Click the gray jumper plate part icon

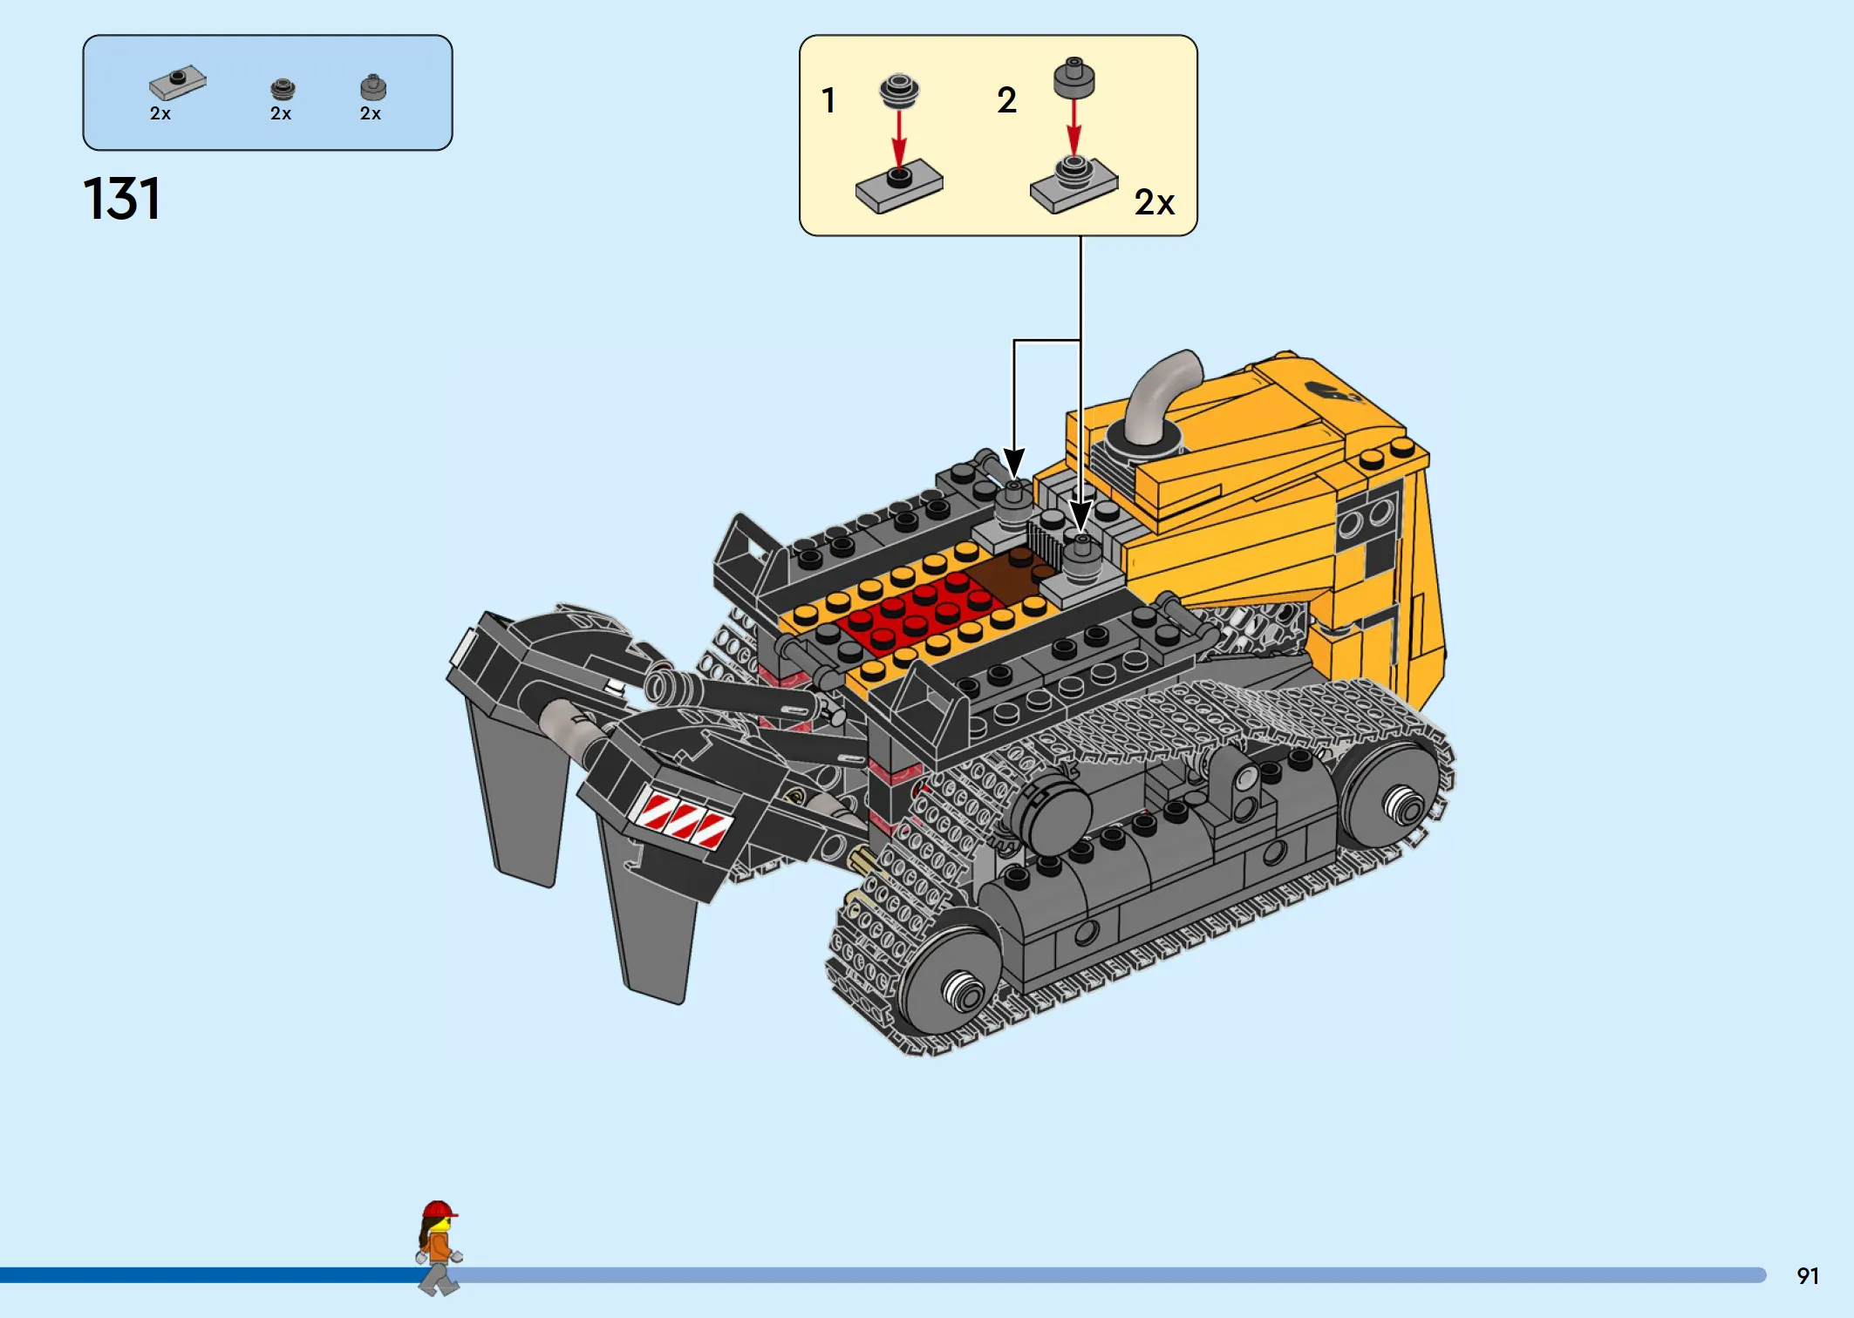pyautogui.click(x=178, y=83)
